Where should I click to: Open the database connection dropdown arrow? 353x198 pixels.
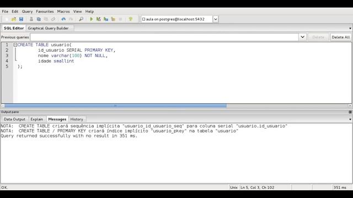coord(216,19)
